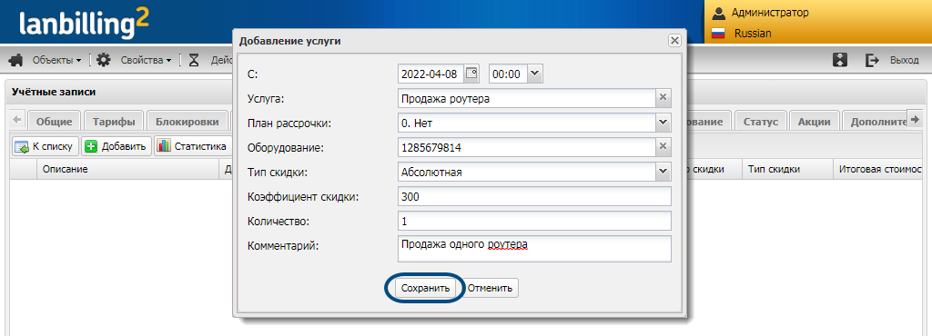Click the puzzle piece icon beside Объекты
Viewport: 932px width, 336px height.
coord(17,60)
